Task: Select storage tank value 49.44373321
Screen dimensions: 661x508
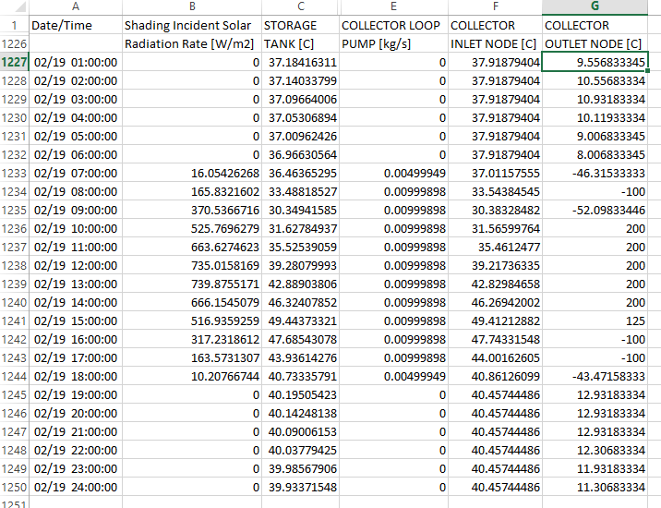Action: (301, 321)
